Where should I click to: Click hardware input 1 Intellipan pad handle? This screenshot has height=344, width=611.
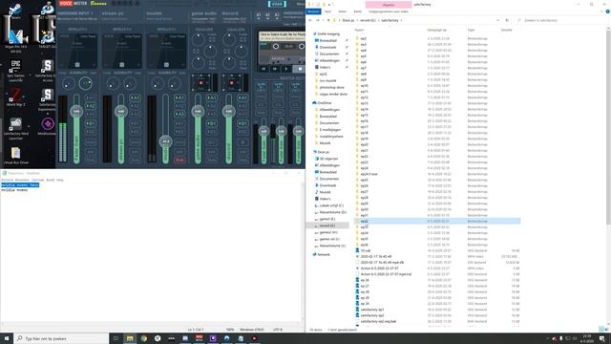coord(77,65)
